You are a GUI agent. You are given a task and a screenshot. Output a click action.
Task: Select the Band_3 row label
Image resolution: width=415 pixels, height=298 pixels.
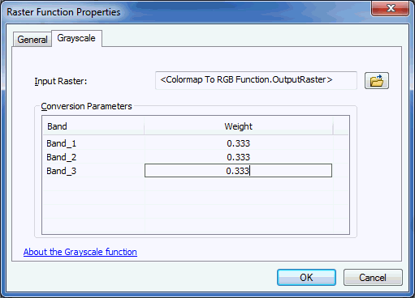(62, 171)
